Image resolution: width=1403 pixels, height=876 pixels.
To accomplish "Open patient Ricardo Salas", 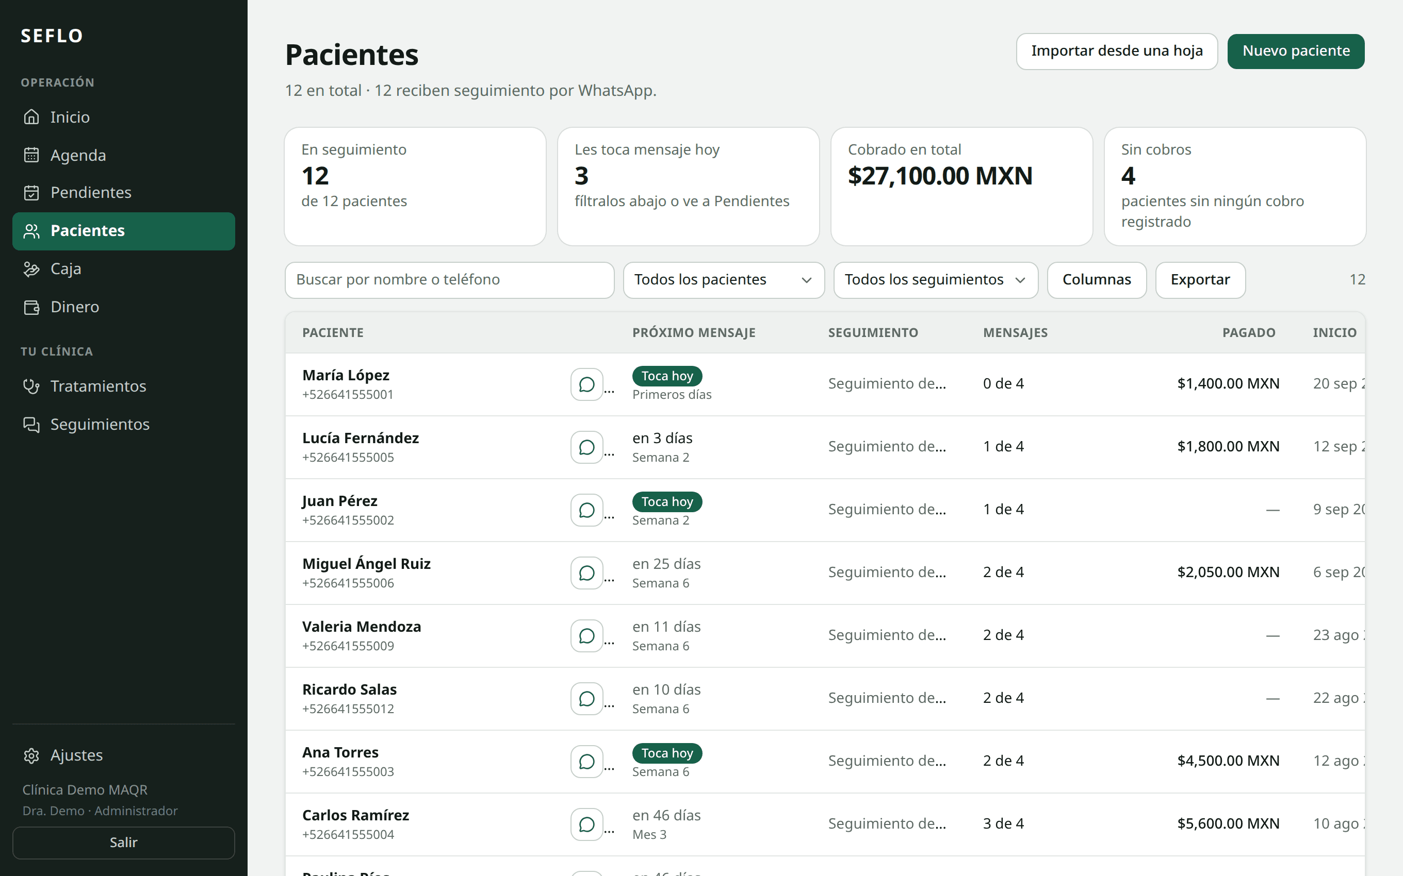I will tap(350, 689).
